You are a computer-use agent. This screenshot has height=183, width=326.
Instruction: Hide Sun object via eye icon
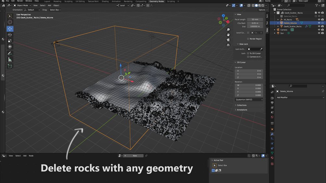coord(319,33)
